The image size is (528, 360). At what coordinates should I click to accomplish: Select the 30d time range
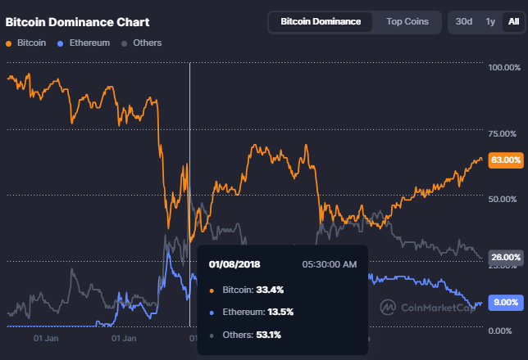point(465,21)
